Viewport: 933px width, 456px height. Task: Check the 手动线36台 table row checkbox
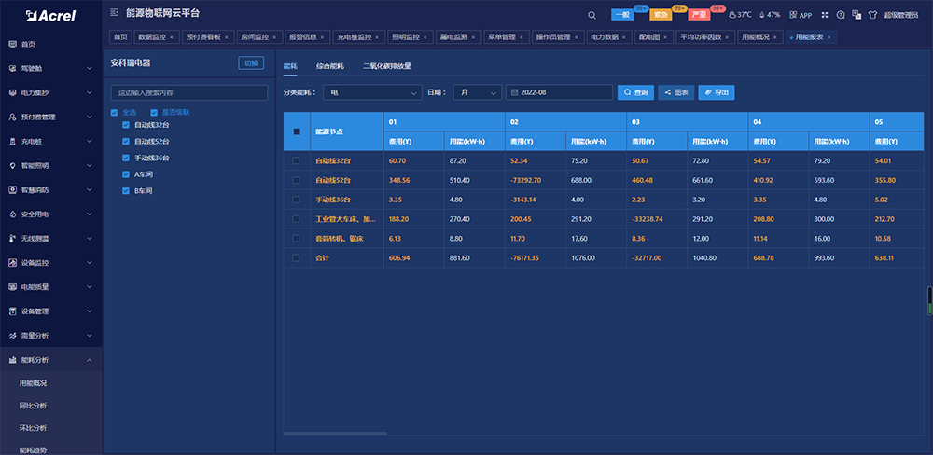[297, 199]
